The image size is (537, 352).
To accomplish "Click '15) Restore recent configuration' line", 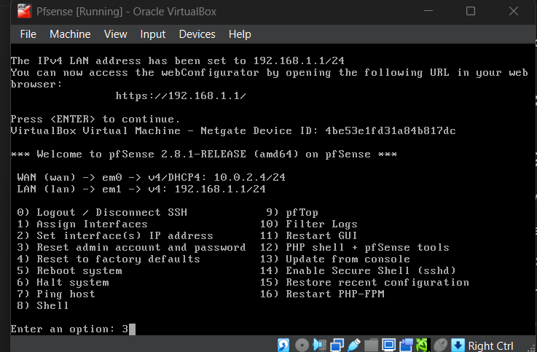I will (364, 283).
